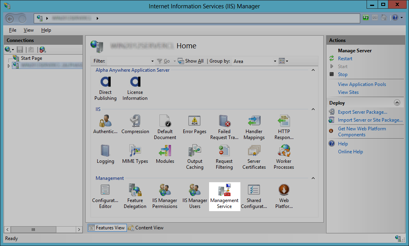
Task: Open the Server Certificates feature
Action: (254, 157)
